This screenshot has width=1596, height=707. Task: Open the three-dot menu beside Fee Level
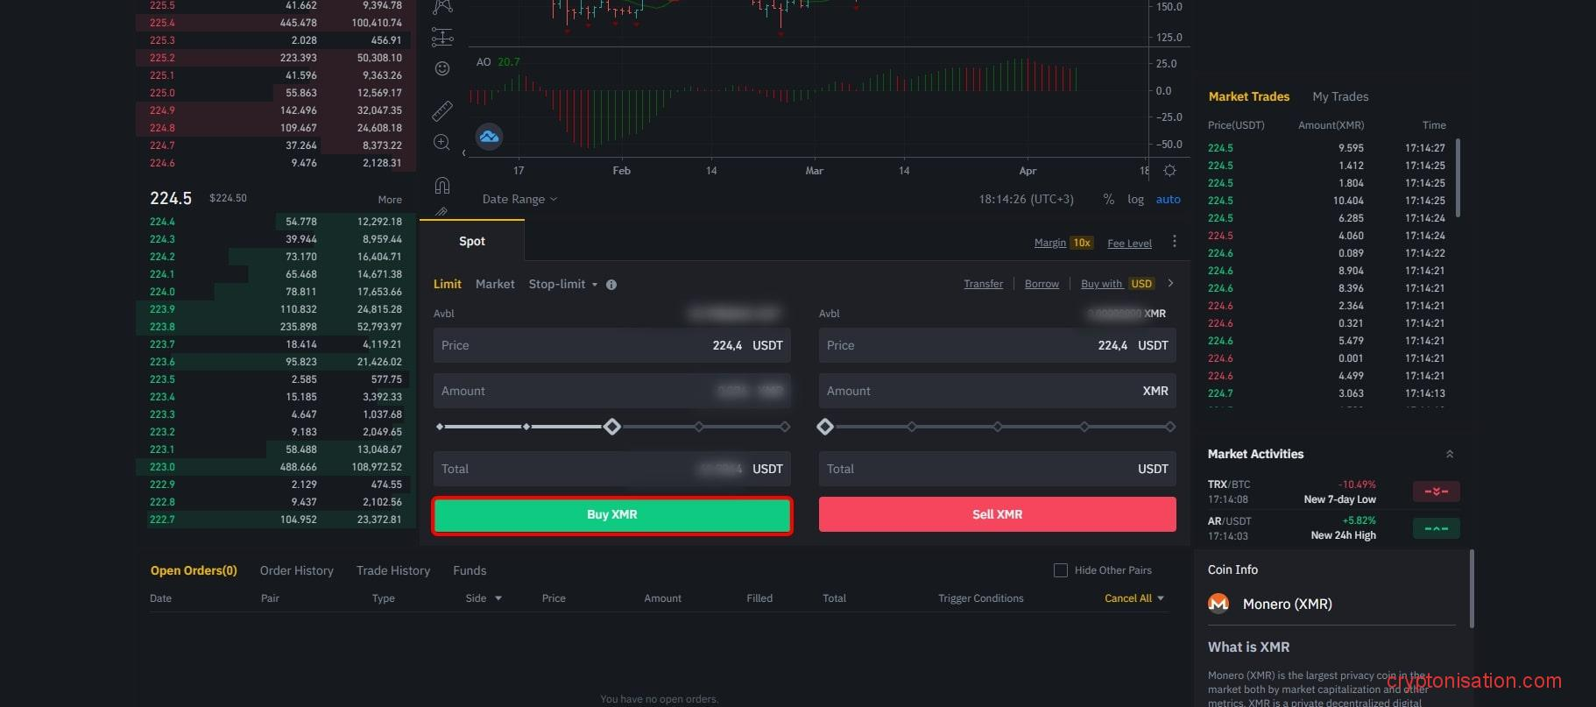(x=1174, y=242)
